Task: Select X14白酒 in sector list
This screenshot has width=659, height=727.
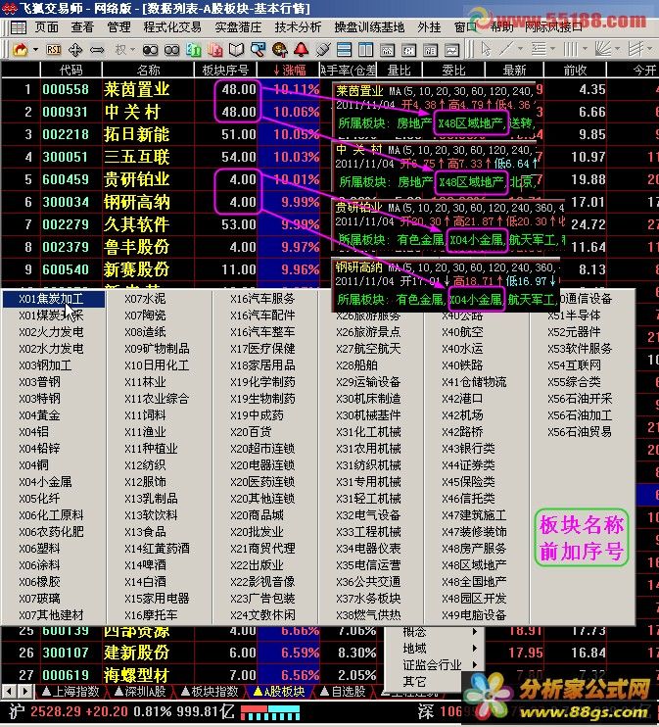Action: [145, 581]
